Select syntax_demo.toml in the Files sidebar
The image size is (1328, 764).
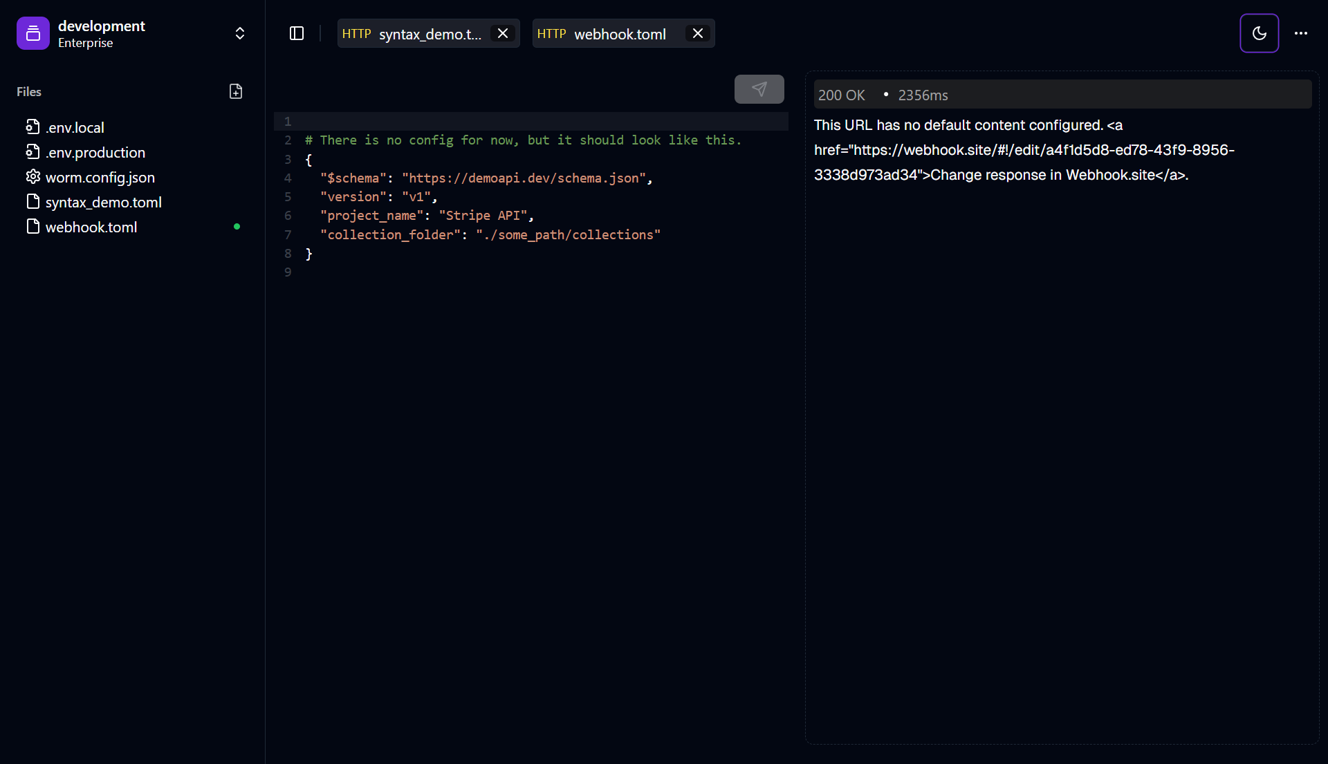[x=104, y=202]
